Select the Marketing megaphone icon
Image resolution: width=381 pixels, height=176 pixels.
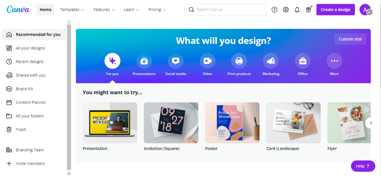(271, 61)
